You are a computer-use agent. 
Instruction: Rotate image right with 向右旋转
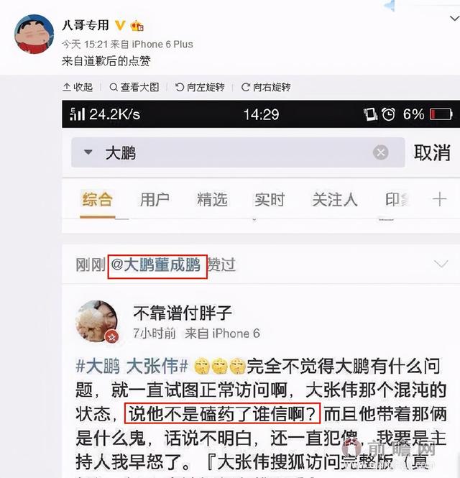pyautogui.click(x=266, y=88)
